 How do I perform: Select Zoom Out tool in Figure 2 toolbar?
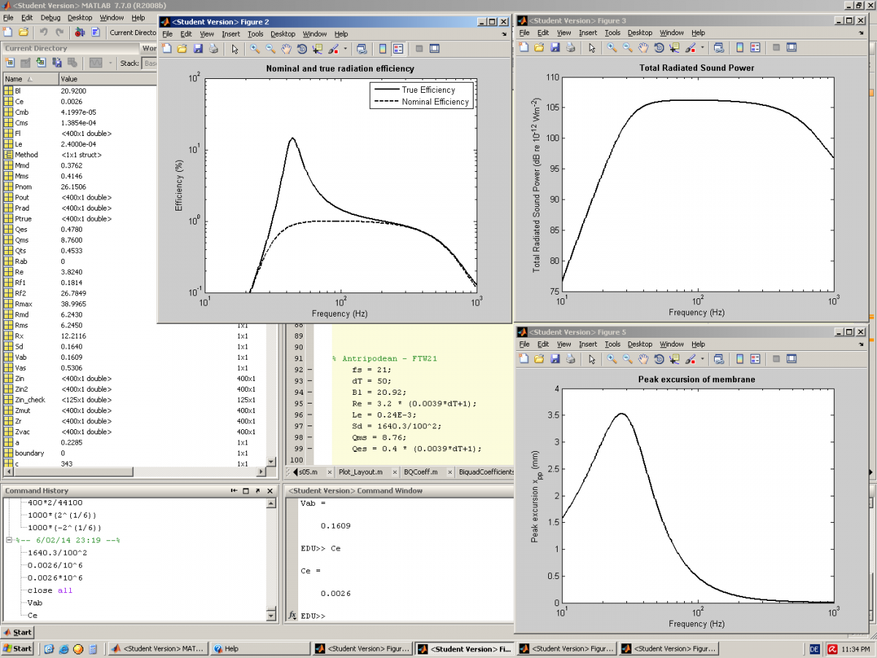[270, 49]
